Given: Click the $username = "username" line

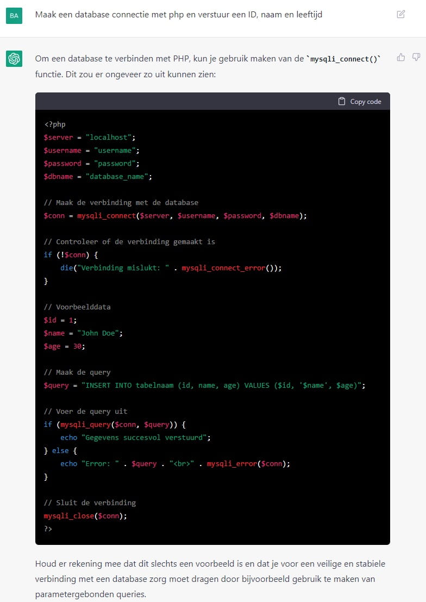Looking at the screenshot, I should [x=91, y=151].
